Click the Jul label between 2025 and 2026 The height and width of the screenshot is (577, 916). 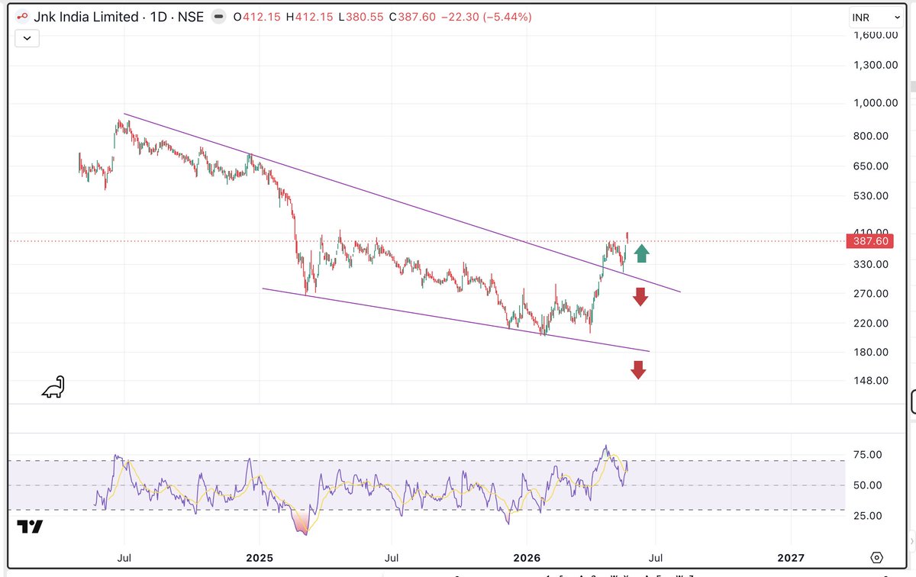point(392,558)
